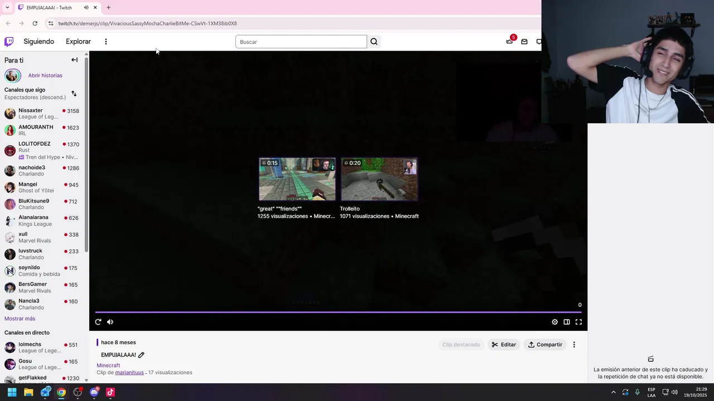Click the Editar clip button
Viewport: 714px width, 401px height.
(x=504, y=345)
